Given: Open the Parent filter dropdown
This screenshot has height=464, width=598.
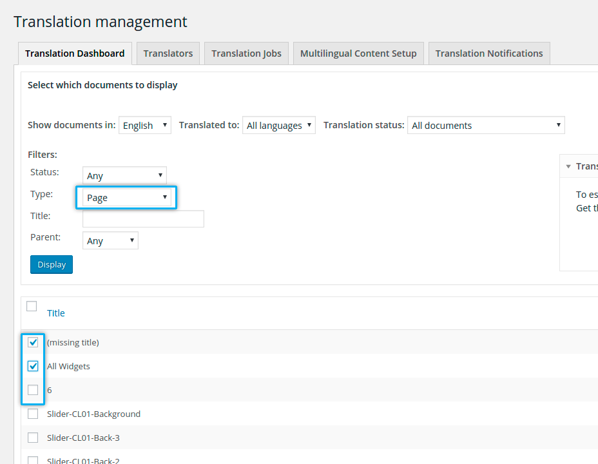Looking at the screenshot, I should point(110,240).
